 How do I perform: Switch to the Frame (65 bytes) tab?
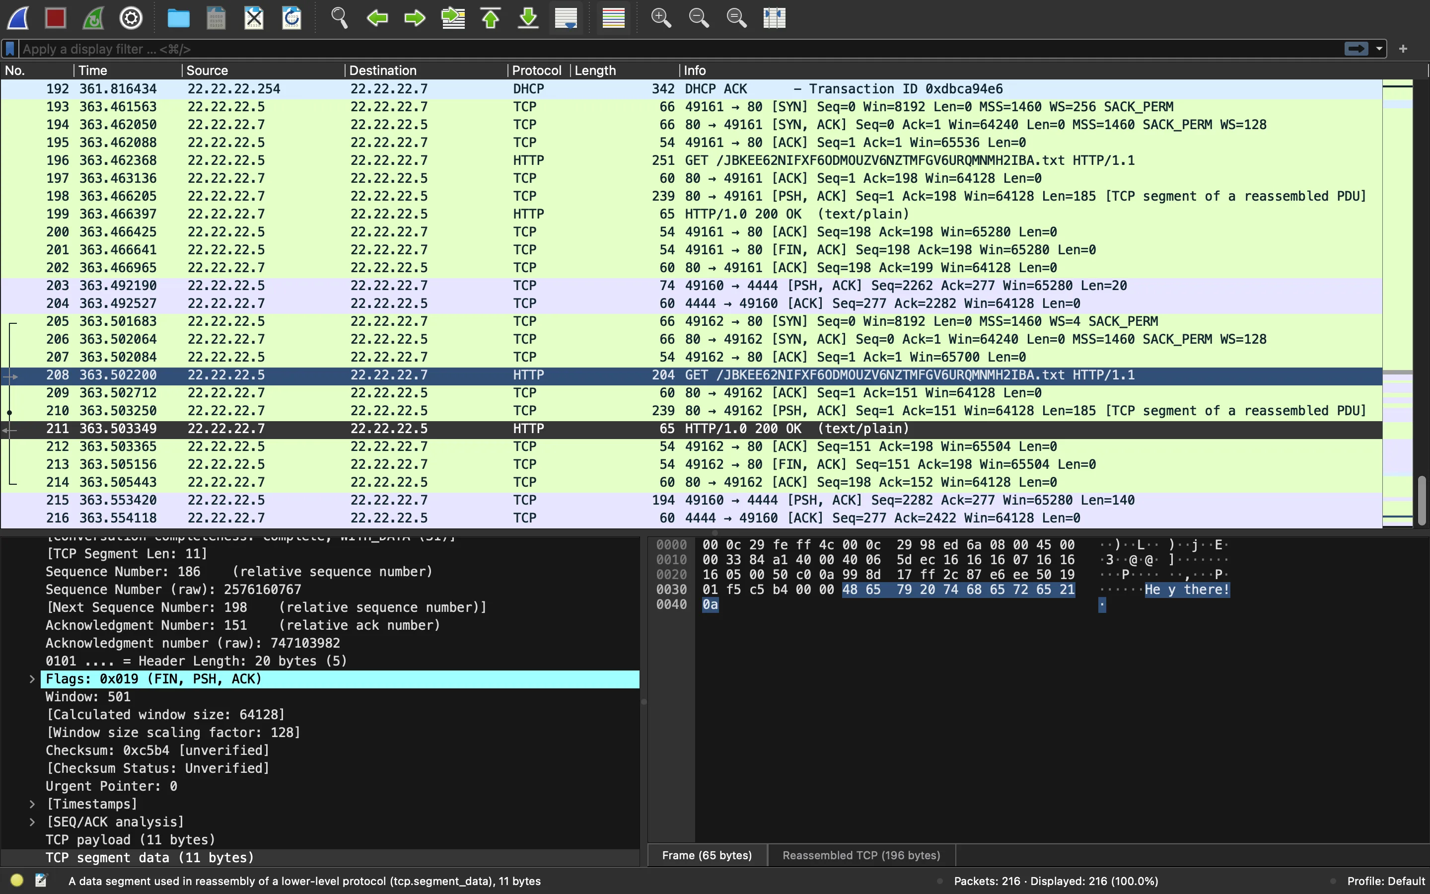707,856
